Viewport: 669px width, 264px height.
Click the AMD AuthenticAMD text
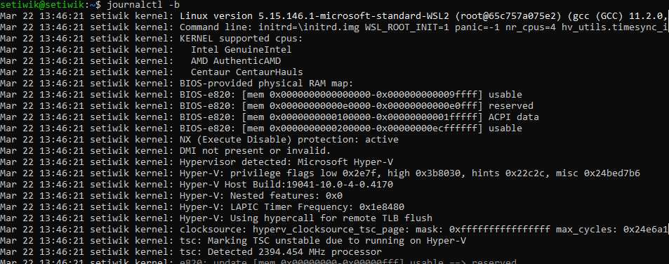point(235,61)
